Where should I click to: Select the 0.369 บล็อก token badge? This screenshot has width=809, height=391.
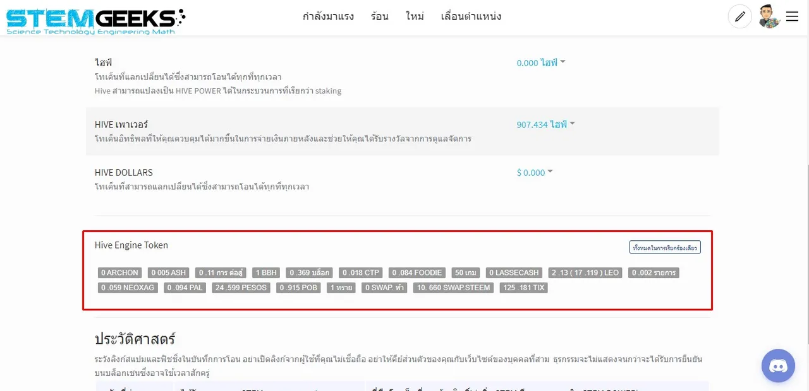tap(309, 272)
